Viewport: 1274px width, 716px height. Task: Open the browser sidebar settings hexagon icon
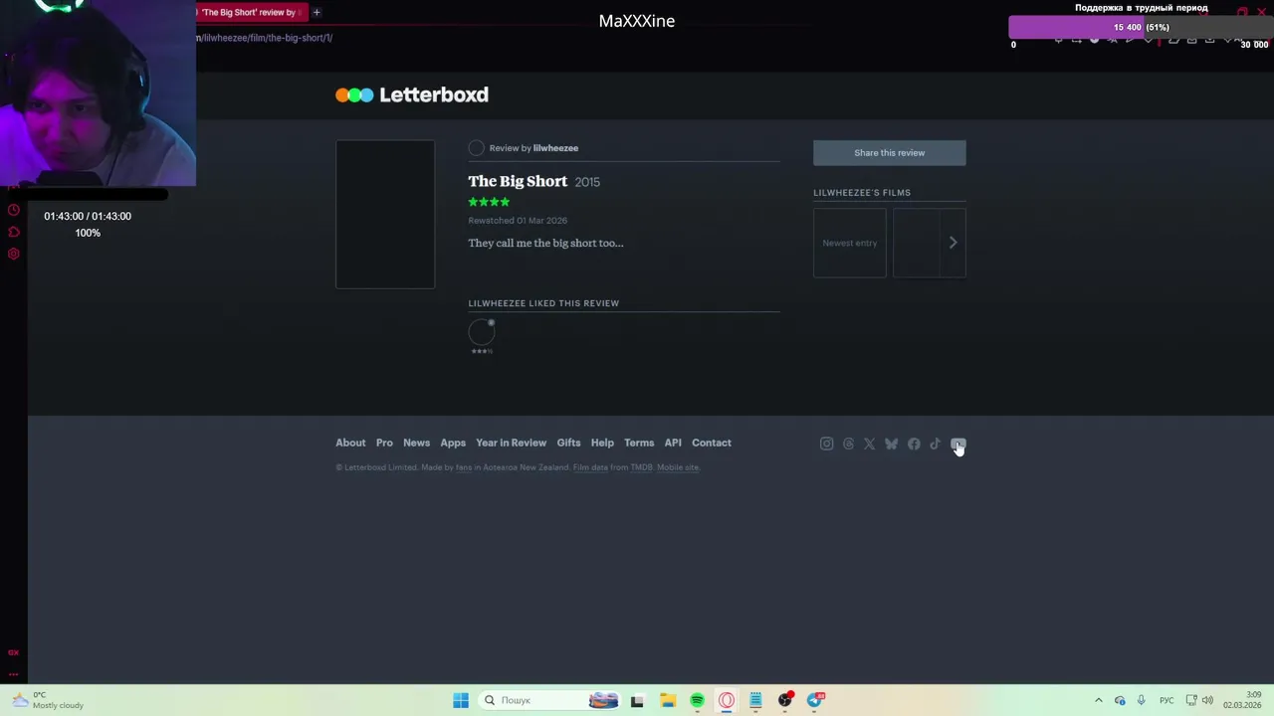(x=14, y=254)
